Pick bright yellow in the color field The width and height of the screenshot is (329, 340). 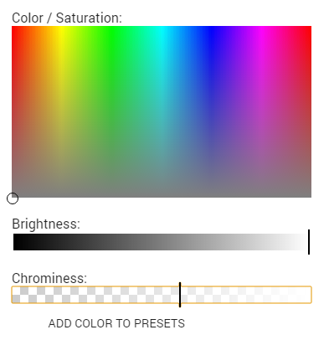[62, 31]
